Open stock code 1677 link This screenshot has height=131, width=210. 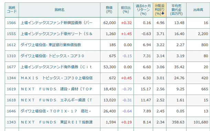(x=11, y=67)
